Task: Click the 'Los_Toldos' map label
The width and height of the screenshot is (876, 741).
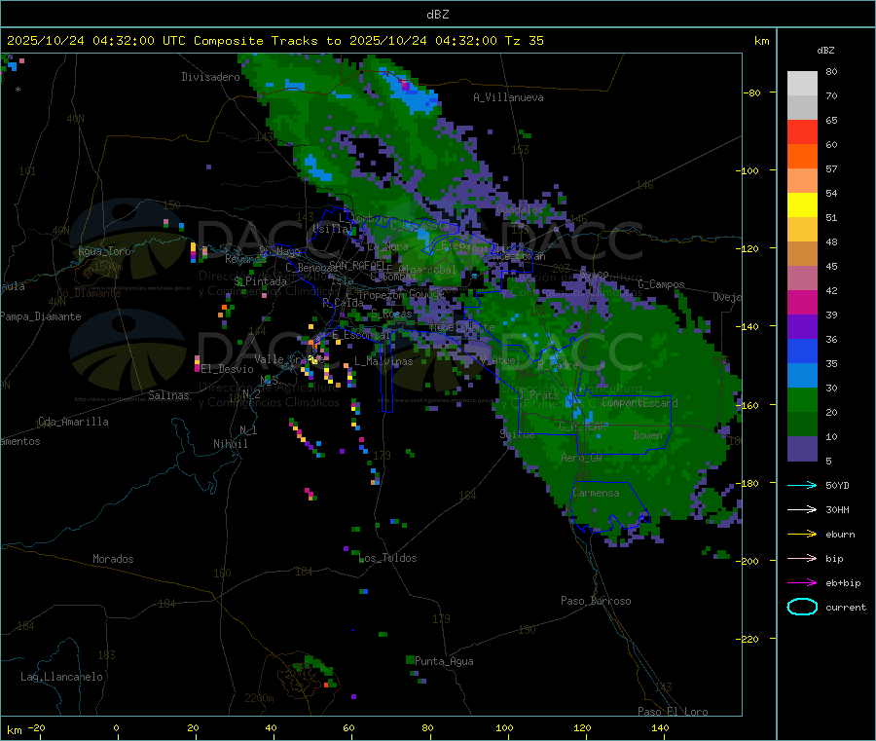Action: click(x=387, y=558)
